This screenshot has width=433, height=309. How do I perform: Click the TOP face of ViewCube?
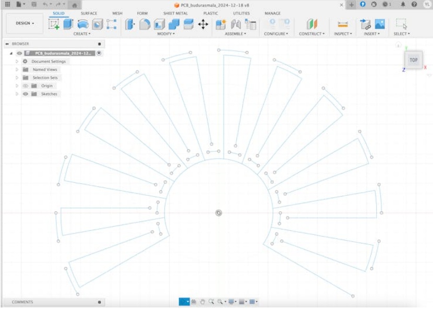click(413, 60)
